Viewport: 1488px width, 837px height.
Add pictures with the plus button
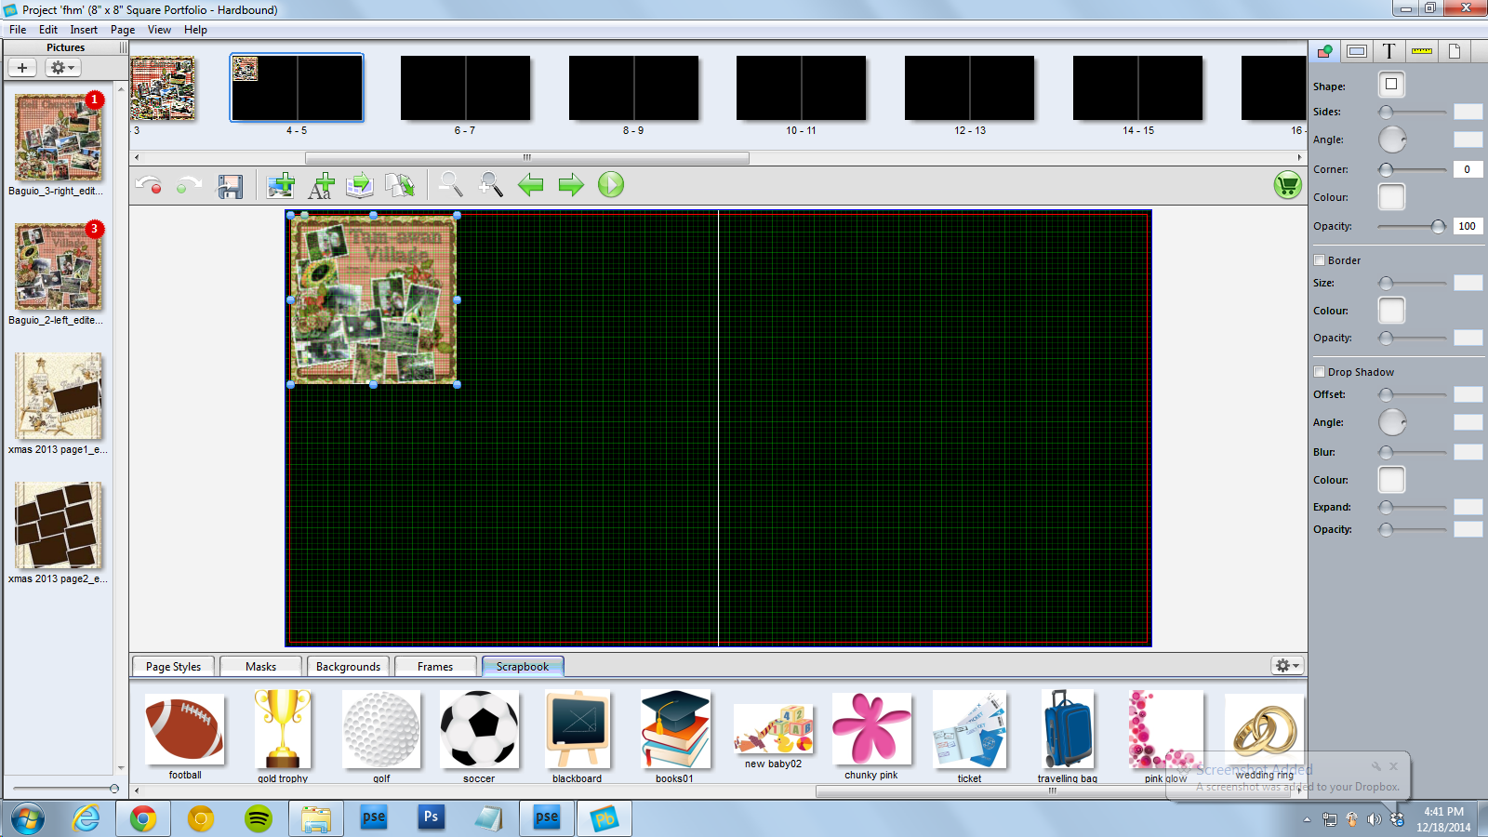[22, 68]
